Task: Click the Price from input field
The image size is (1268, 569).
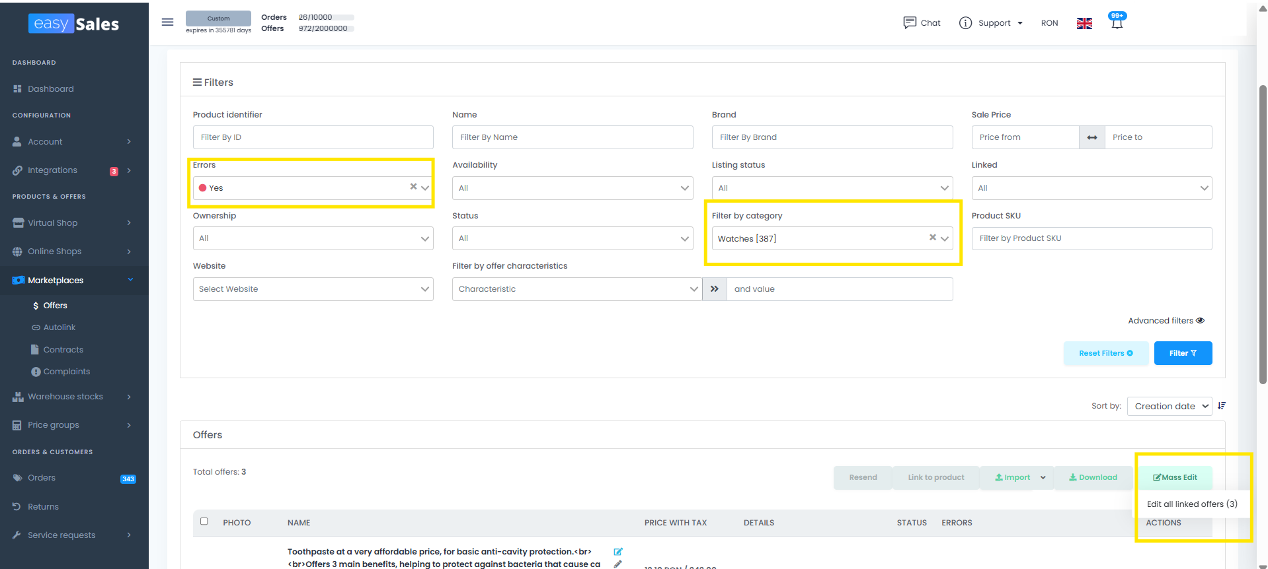Action: point(1025,137)
